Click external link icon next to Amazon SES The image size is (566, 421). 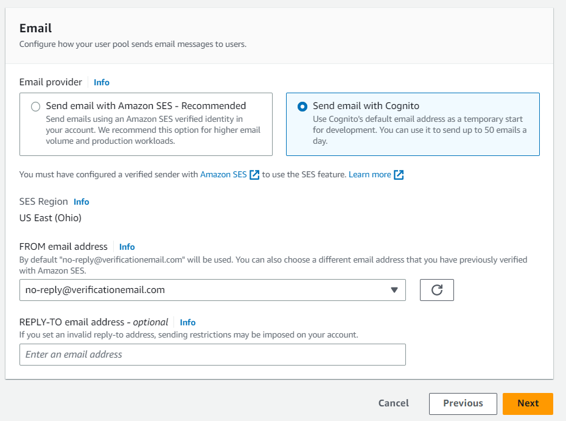254,174
